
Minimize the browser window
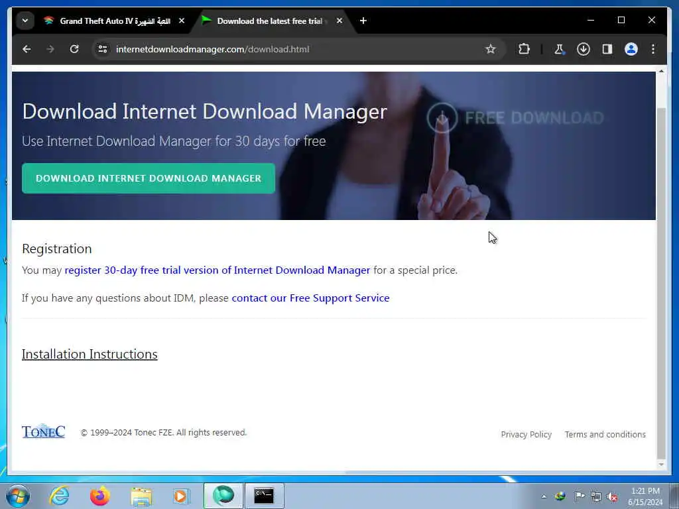pos(591,21)
